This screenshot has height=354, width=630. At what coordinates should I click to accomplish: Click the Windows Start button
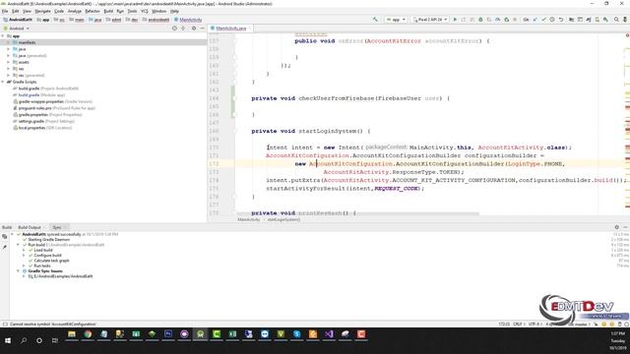8,340
